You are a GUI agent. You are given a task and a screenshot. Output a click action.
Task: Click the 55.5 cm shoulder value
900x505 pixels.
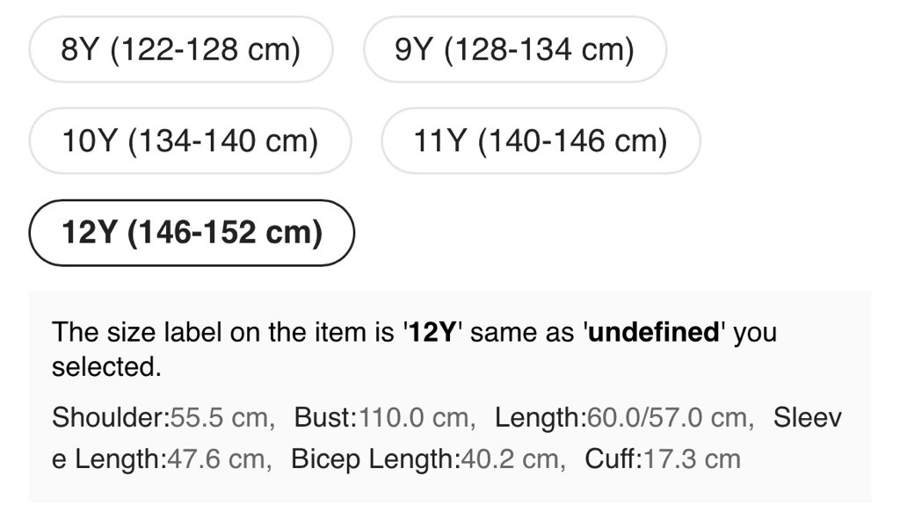(x=219, y=417)
